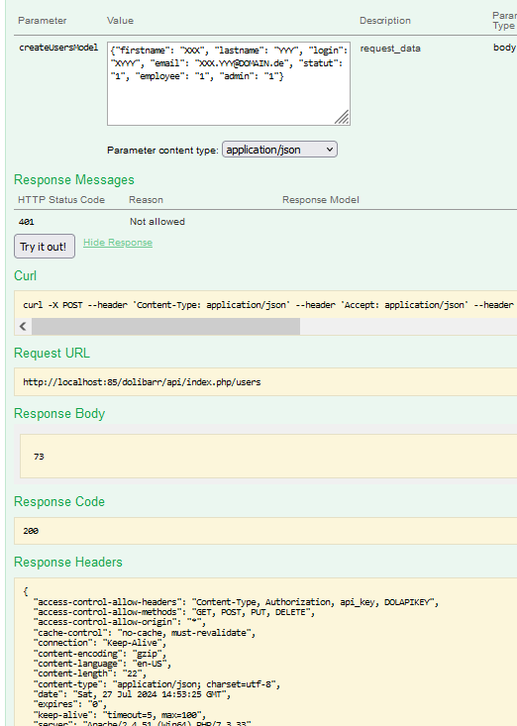The width and height of the screenshot is (517, 726).
Task: Click the access-control-allow-headers line
Action: pyautogui.click(x=236, y=602)
